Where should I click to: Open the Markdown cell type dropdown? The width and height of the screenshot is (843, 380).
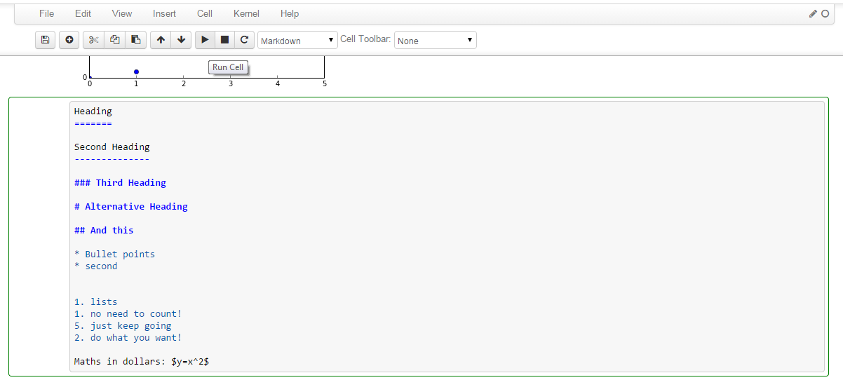tap(297, 41)
